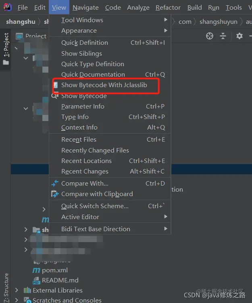The width and height of the screenshot is (252, 303).
Task: Open the Edit menu
Action: (x=40, y=8)
